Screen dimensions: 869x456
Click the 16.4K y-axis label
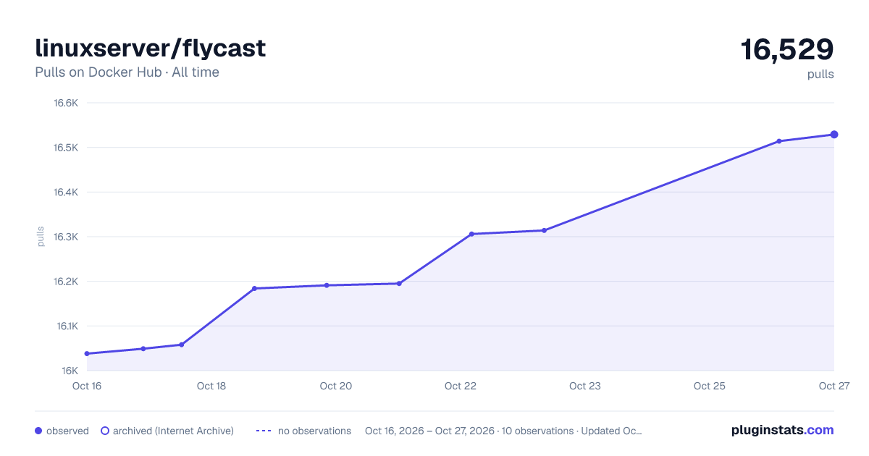(x=66, y=192)
